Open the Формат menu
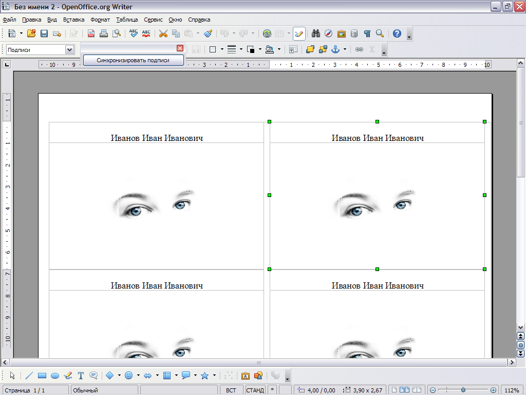 click(100, 20)
